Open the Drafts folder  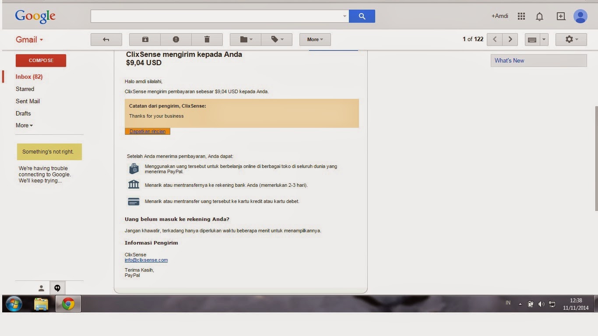[x=23, y=113]
